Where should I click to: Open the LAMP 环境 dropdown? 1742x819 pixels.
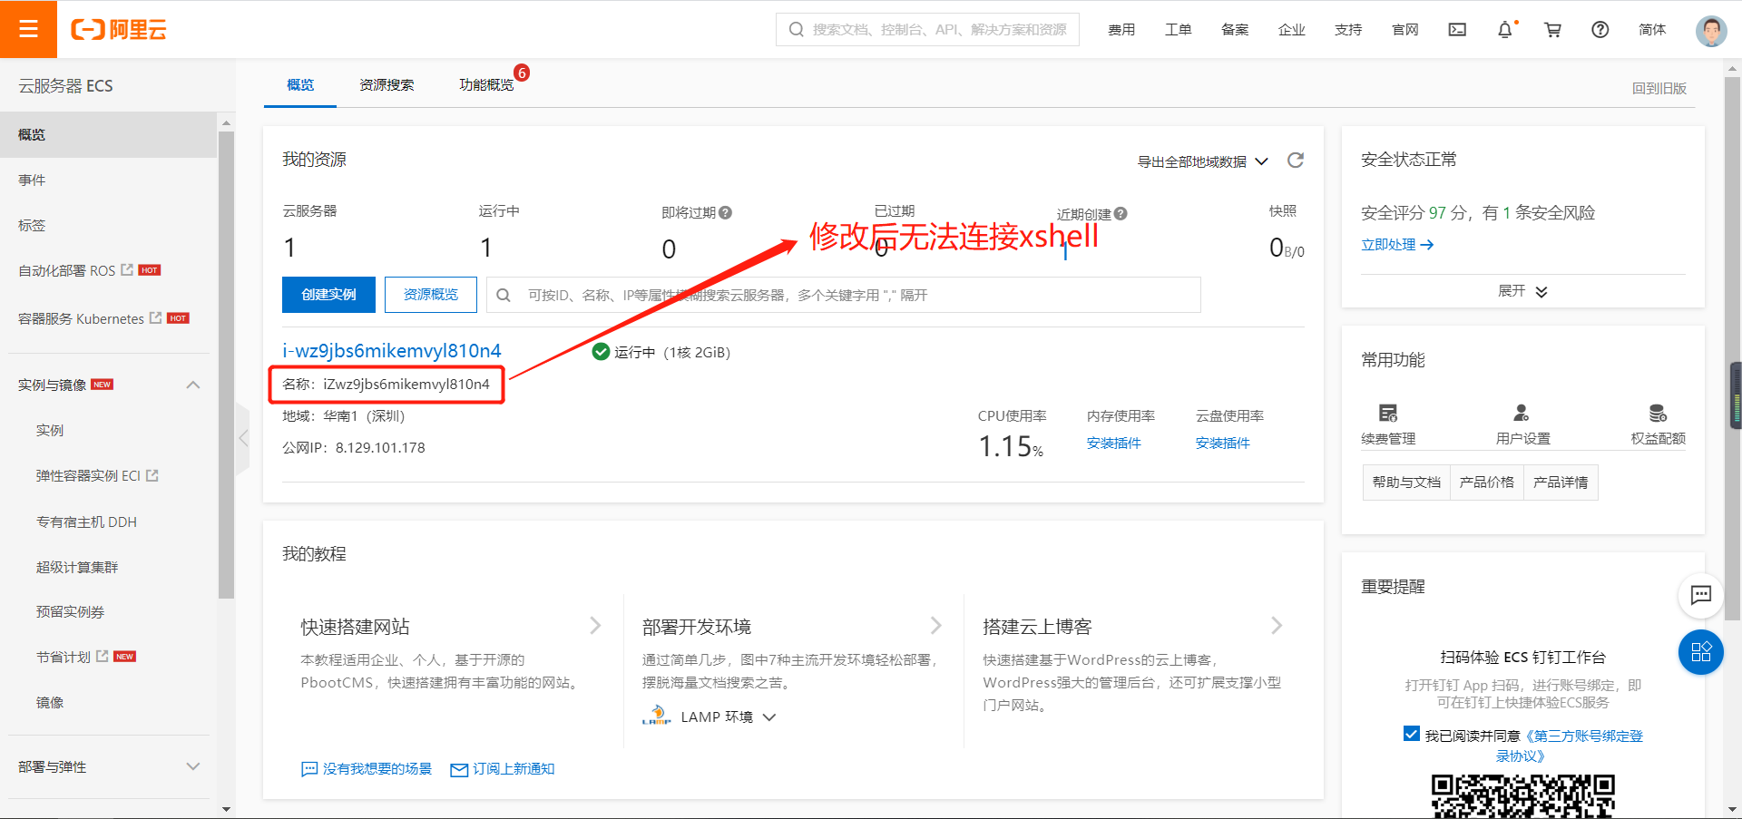pyautogui.click(x=729, y=717)
